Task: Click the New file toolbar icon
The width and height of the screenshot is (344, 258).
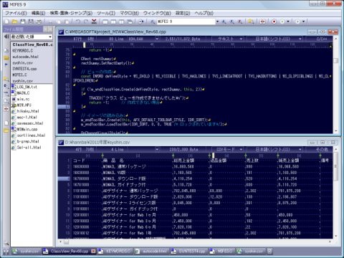Action: pos(6,21)
